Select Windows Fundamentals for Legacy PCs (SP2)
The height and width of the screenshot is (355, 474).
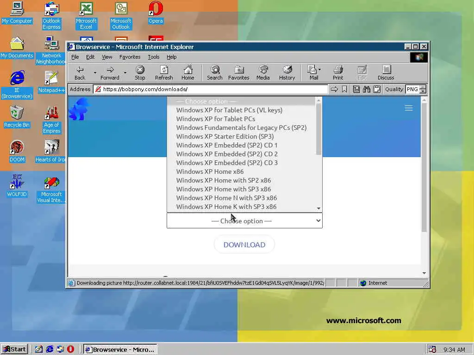click(241, 128)
